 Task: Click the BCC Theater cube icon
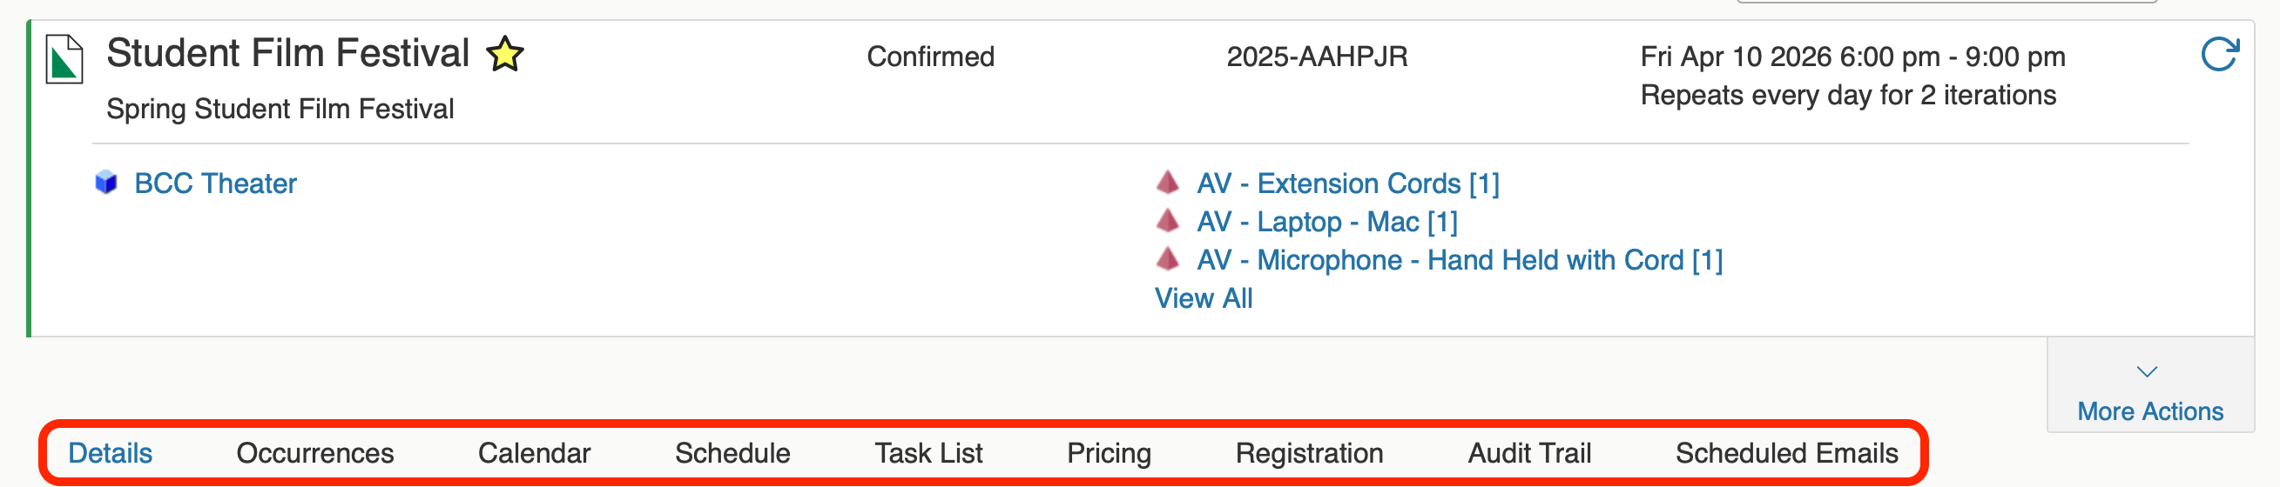point(106,183)
